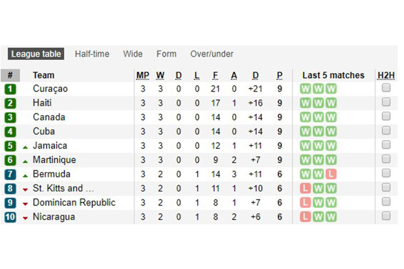Click the rank 7 blue position badge
This screenshot has width=404, height=269.
click(10, 174)
